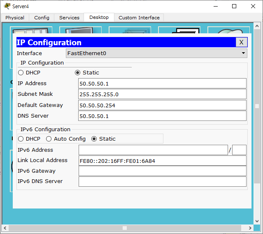This screenshot has width=263, height=234.
Task: Click the IP Address field showing 50.50.50.1
Action: click(162, 83)
